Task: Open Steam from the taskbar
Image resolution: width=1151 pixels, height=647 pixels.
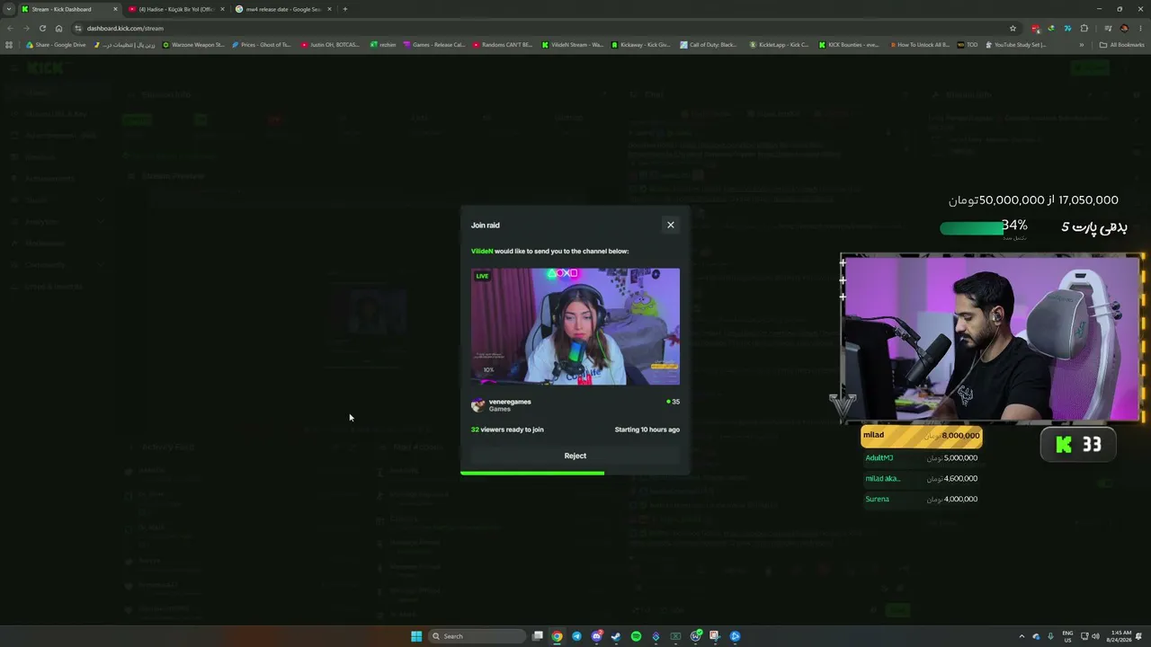Action: point(616,636)
